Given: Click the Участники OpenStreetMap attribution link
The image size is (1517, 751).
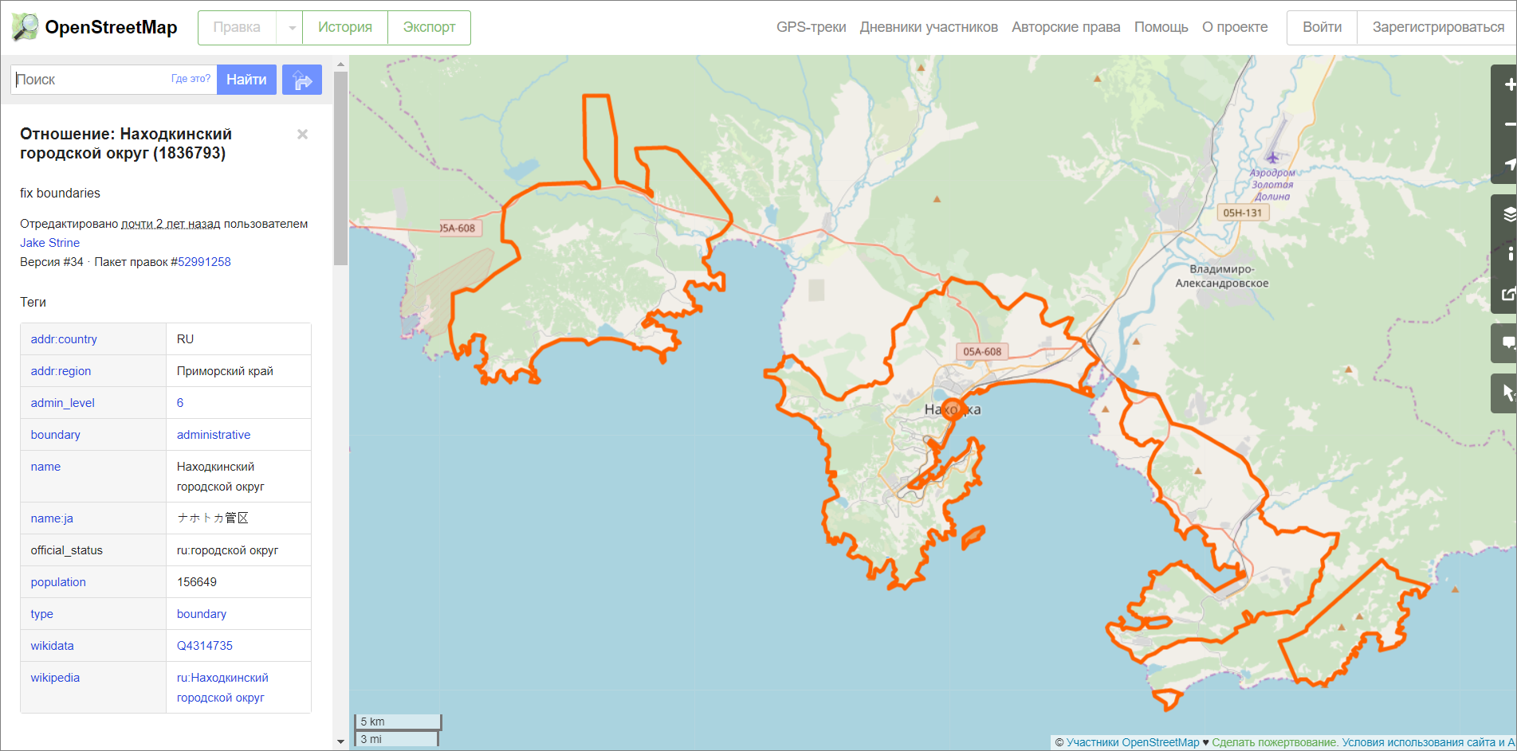Looking at the screenshot, I should pos(1132,742).
